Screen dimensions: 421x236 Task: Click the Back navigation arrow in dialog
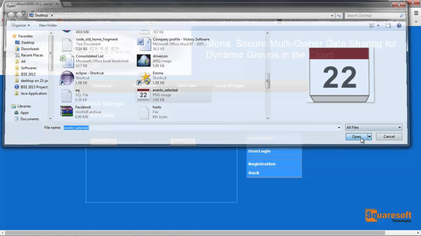(x=11, y=15)
